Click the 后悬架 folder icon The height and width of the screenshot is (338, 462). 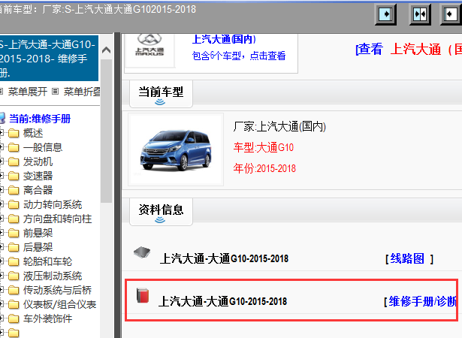[14, 247]
